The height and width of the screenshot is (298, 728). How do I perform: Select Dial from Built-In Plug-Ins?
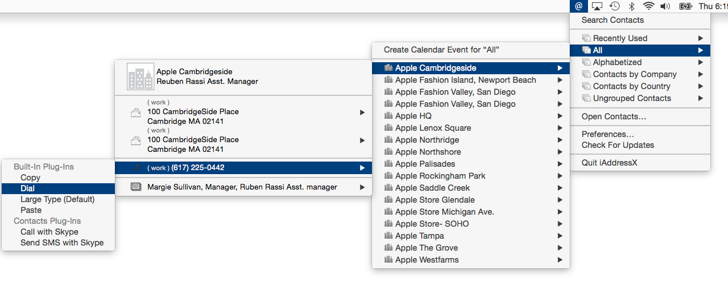click(58, 188)
